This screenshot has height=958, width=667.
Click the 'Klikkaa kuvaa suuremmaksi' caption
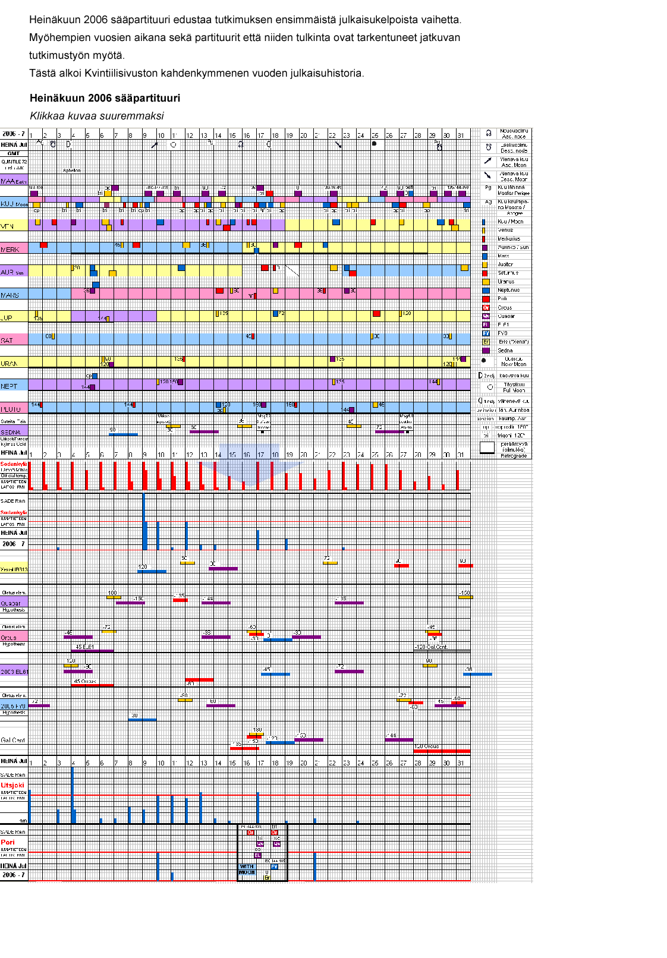coord(97,116)
